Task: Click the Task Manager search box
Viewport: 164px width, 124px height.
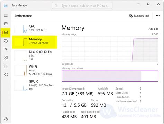Action: click(x=82, y=6)
